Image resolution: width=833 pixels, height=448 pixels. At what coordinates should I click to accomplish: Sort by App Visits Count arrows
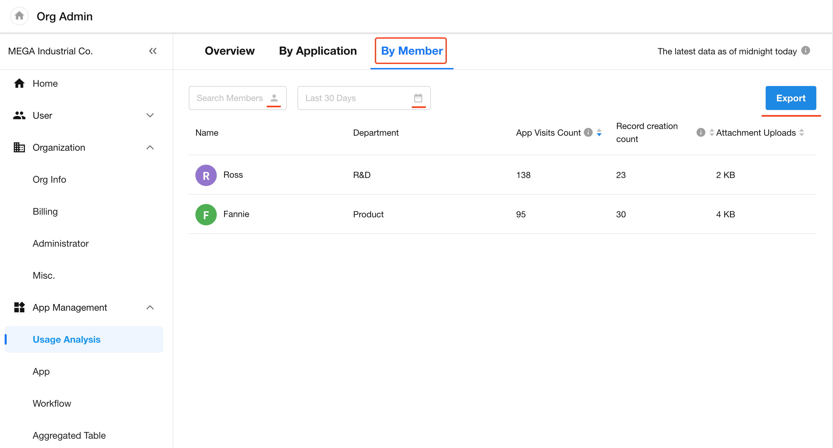(599, 133)
